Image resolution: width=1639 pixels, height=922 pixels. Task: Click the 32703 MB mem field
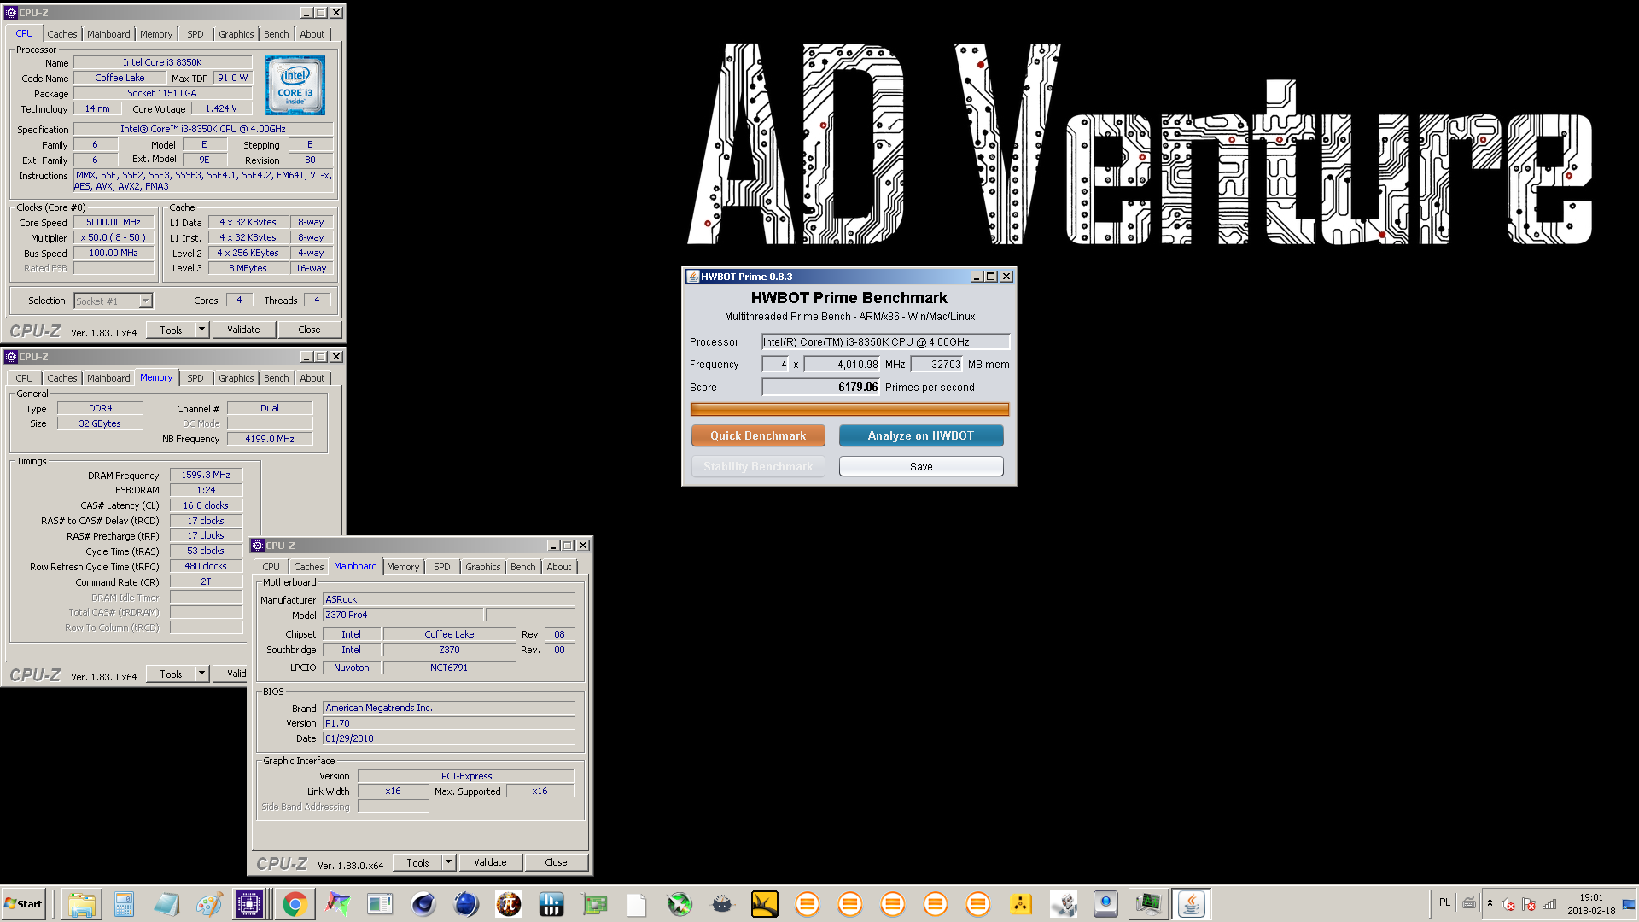936,365
